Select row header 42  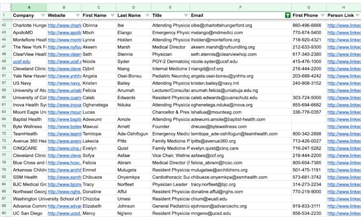pyautogui.click(x=6, y=25)
